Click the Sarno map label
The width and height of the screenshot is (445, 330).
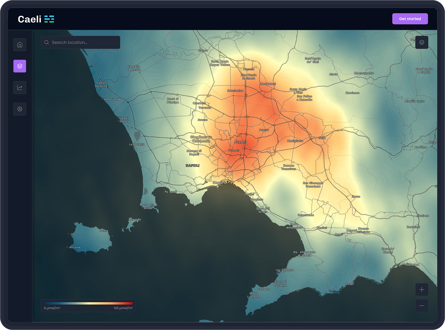(x=356, y=197)
